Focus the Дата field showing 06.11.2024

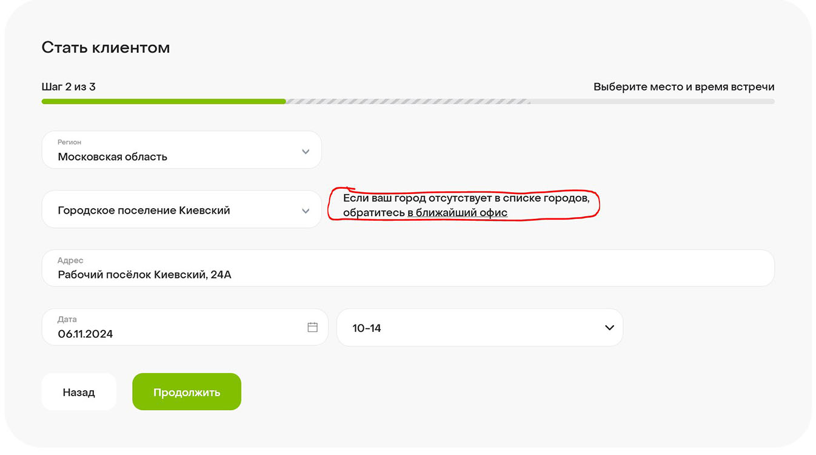[x=176, y=328]
